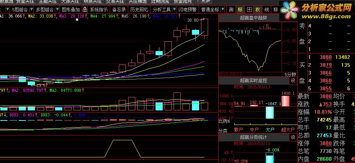
Task: Expand the 分析工具 dropdown arrow
Action: click(x=174, y=10)
